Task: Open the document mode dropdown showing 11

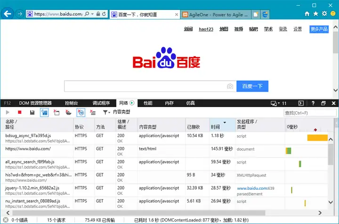Action: [279, 103]
